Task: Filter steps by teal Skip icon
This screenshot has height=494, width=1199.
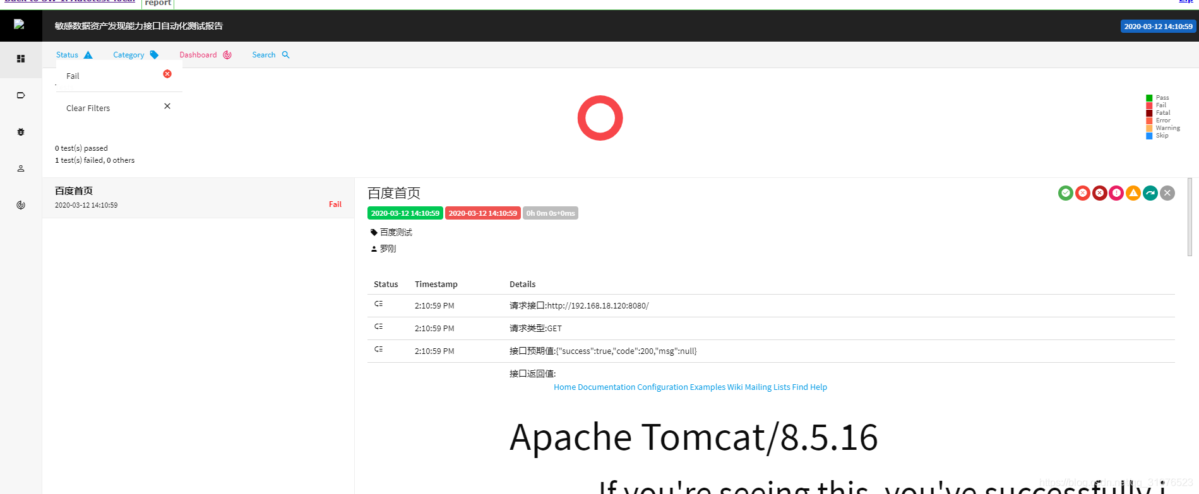Action: coord(1150,193)
